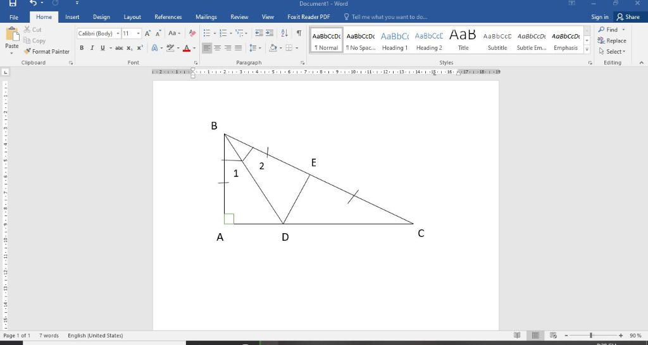Toggle Bold formatting
648x345 pixels.
(82, 48)
